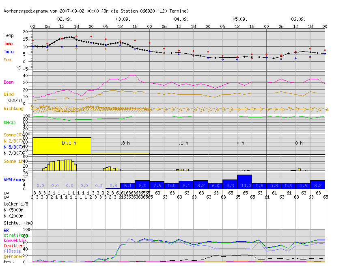
Task: Click the red Tmax legend label
Action: [x=9, y=43]
